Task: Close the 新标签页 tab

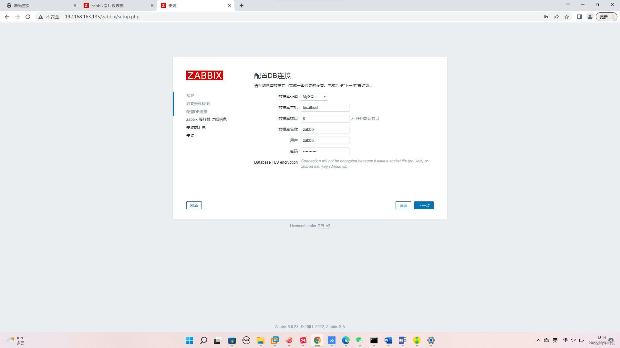Action: click(75, 5)
